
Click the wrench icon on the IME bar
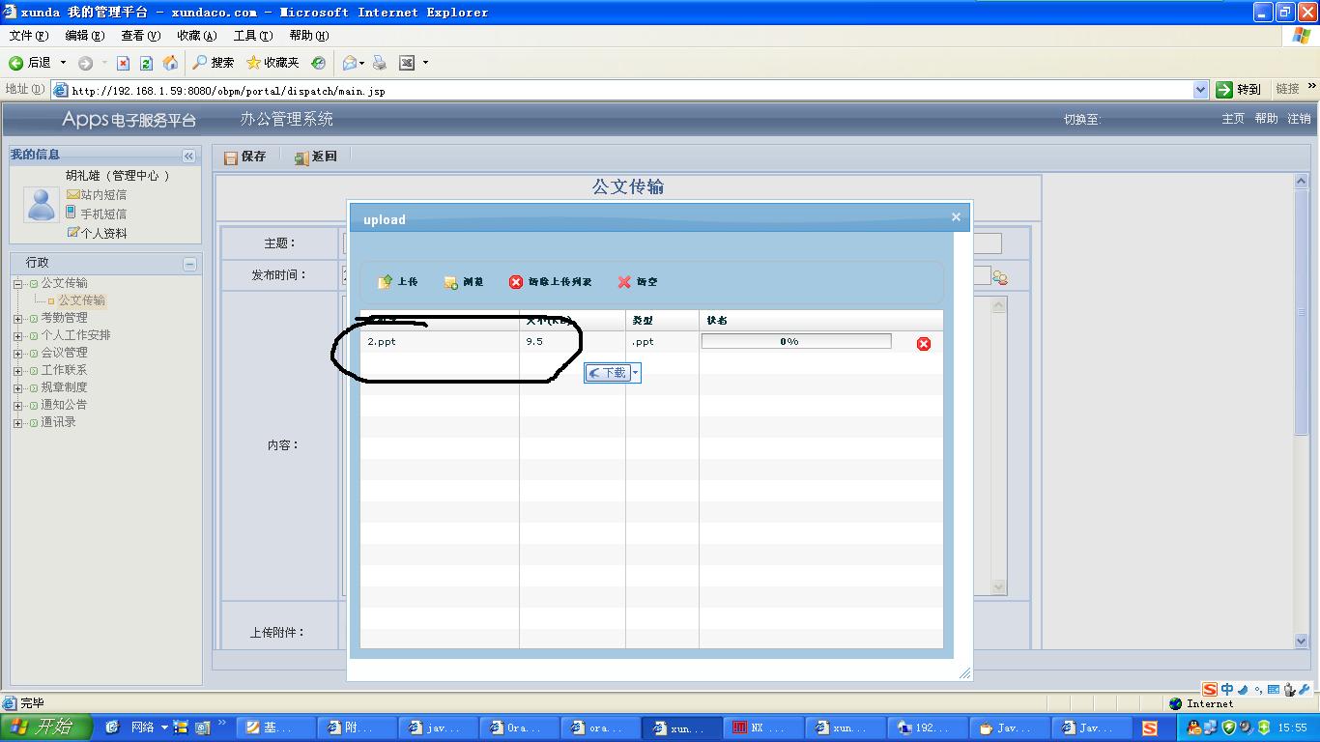tap(1305, 689)
